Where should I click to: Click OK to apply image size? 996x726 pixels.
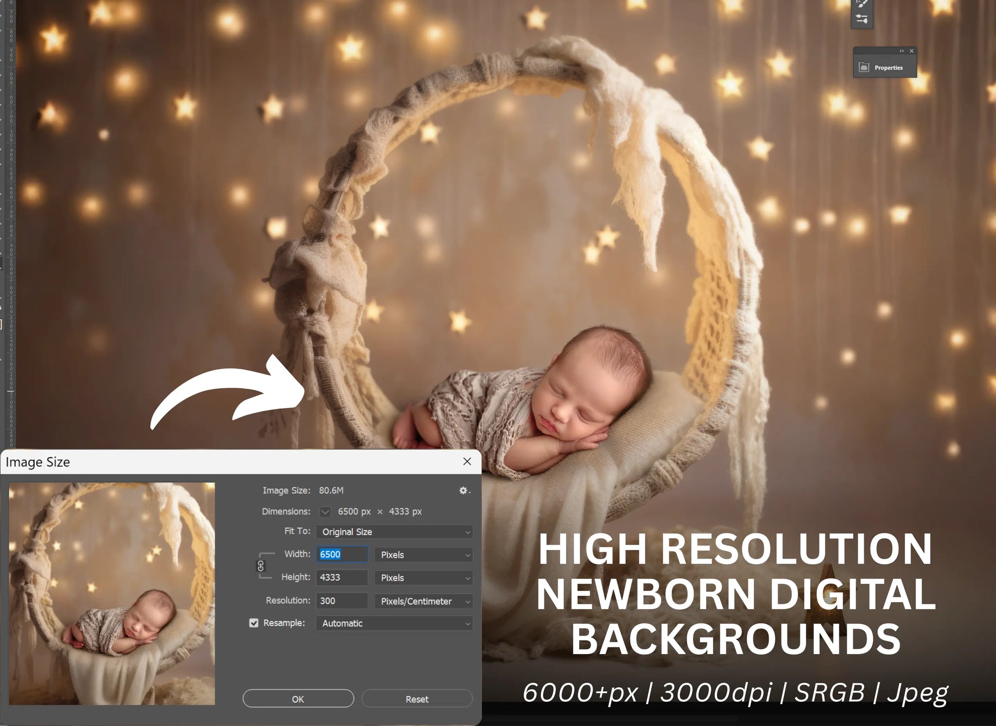pos(298,699)
